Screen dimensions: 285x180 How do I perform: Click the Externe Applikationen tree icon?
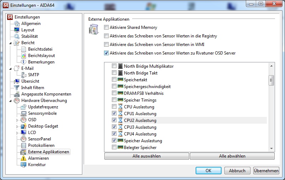[24, 152]
